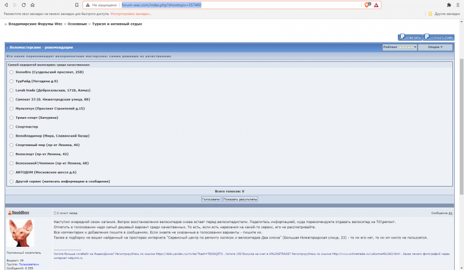Click the Ответить reply button
464x270 pixels.
(x=410, y=37)
